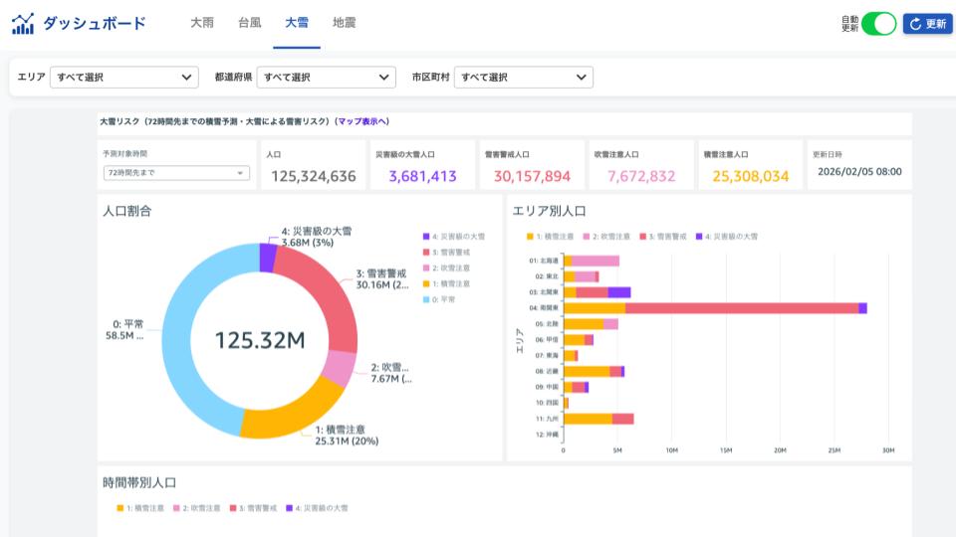Expand the 都道府県 dropdown
This screenshot has height=537, width=956.
327,78
